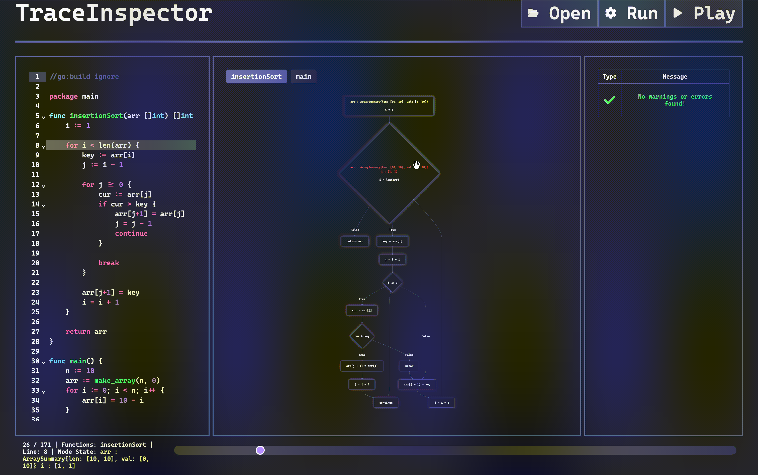Switch to the insertionSort tab
The width and height of the screenshot is (758, 475).
click(256, 76)
